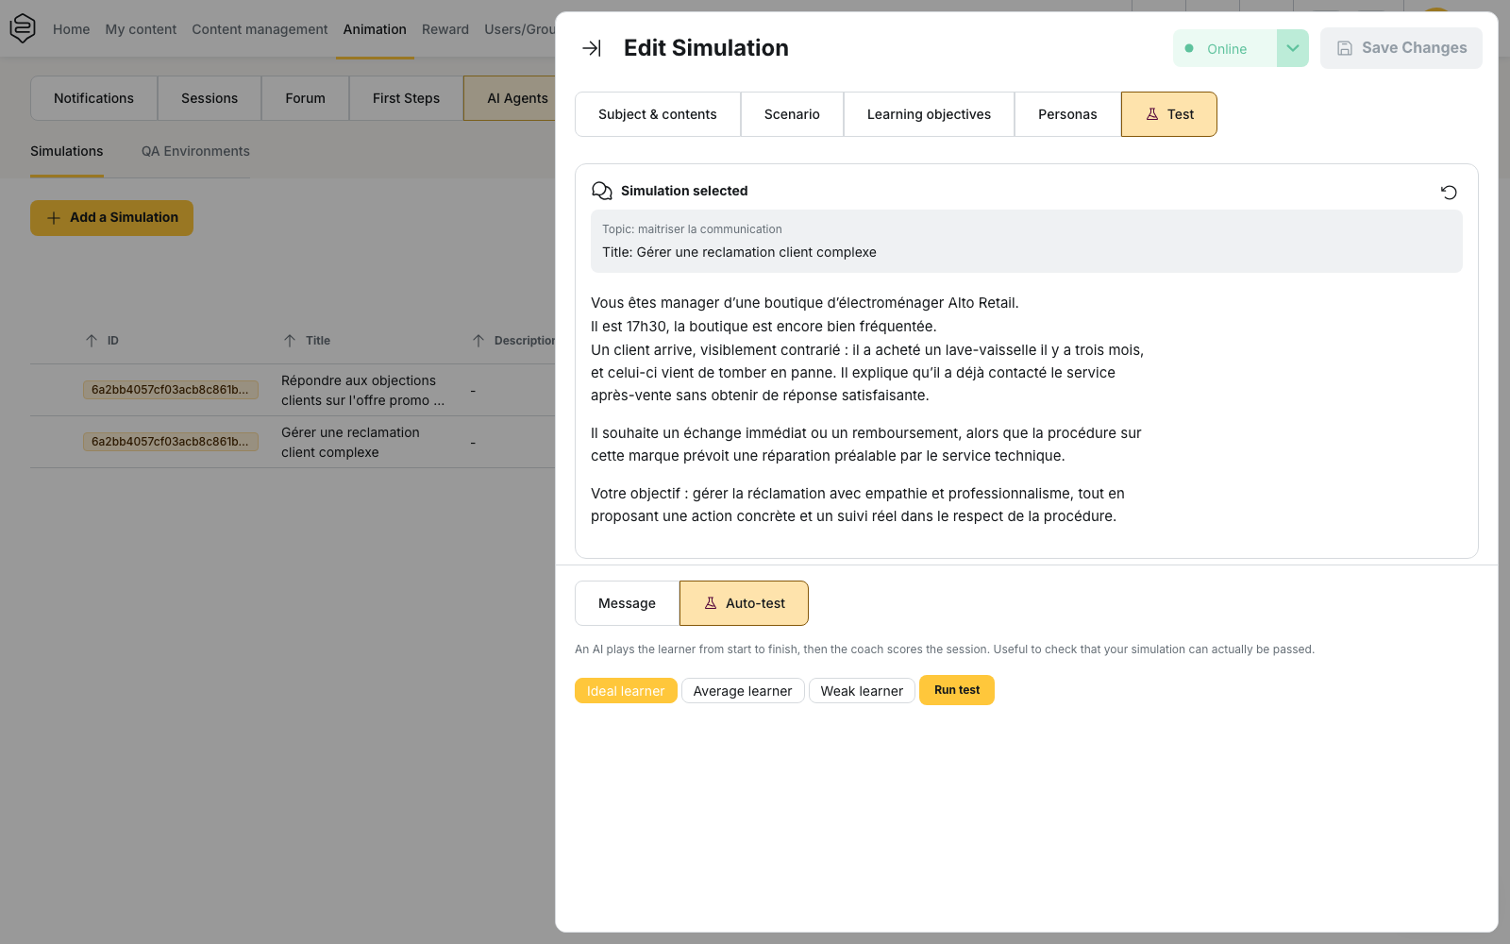Open the Animation menu item
Image resolution: width=1510 pixels, height=944 pixels.
(375, 29)
